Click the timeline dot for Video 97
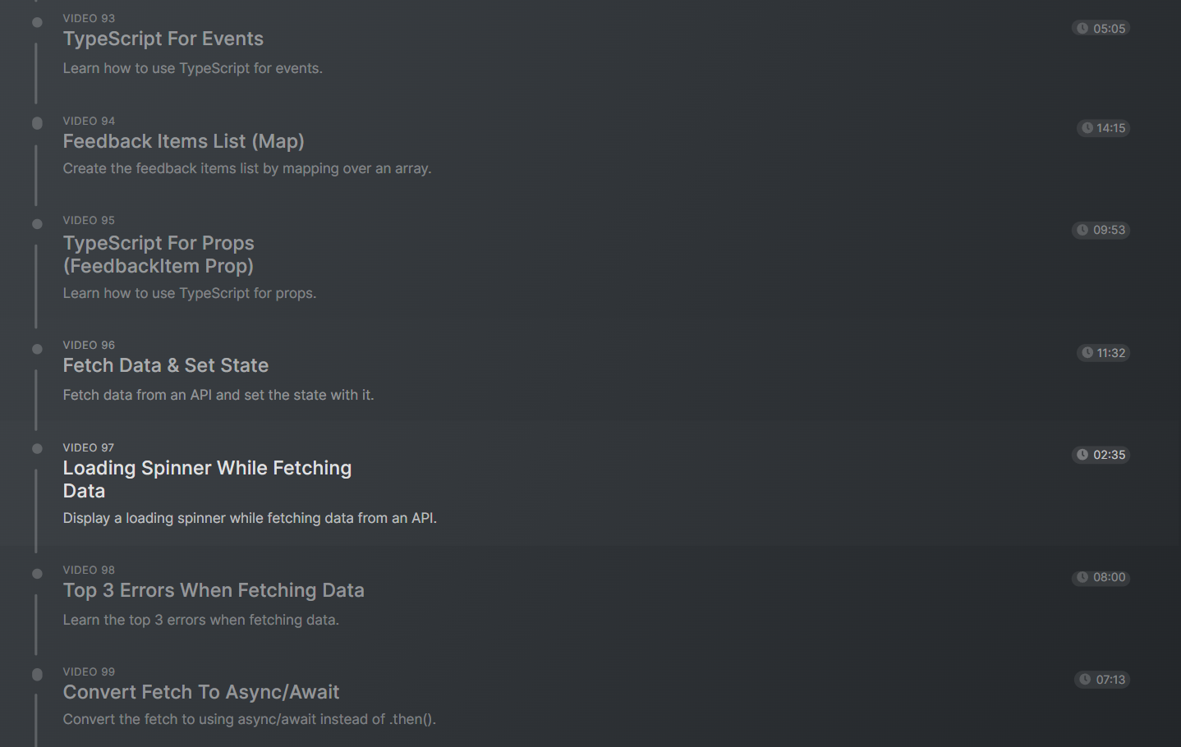This screenshot has height=747, width=1181. pos(37,449)
